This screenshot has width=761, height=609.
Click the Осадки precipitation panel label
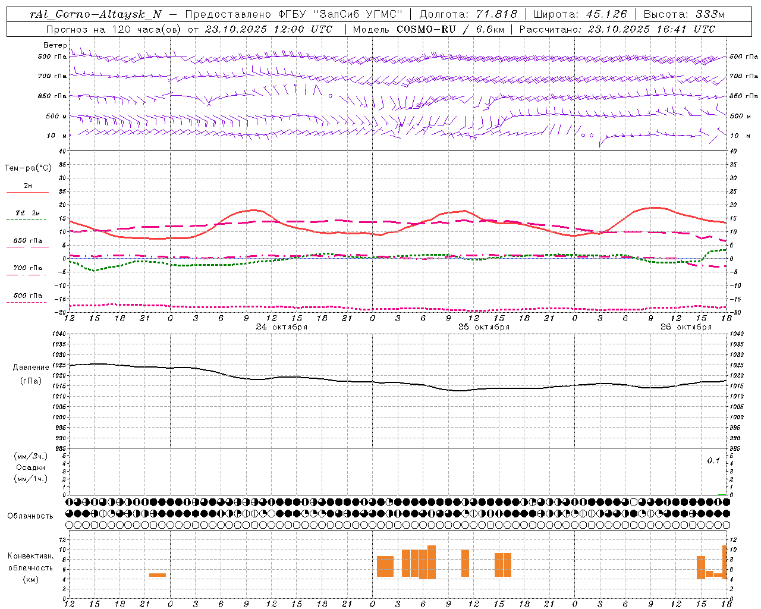(30, 467)
